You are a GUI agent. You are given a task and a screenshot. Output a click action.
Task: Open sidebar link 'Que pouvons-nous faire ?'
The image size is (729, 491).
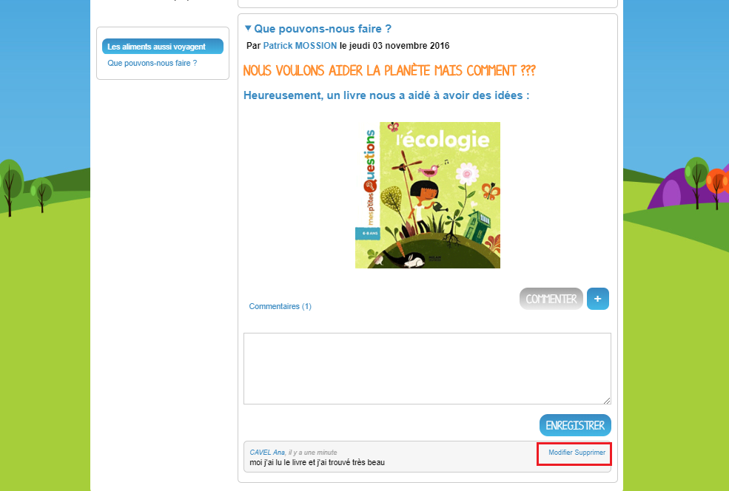pyautogui.click(x=152, y=63)
